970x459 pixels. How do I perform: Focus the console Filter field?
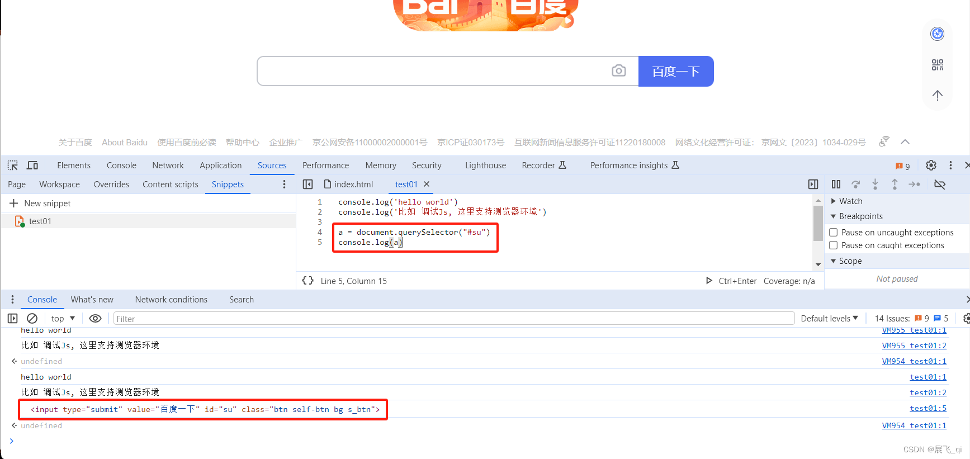tap(454, 319)
